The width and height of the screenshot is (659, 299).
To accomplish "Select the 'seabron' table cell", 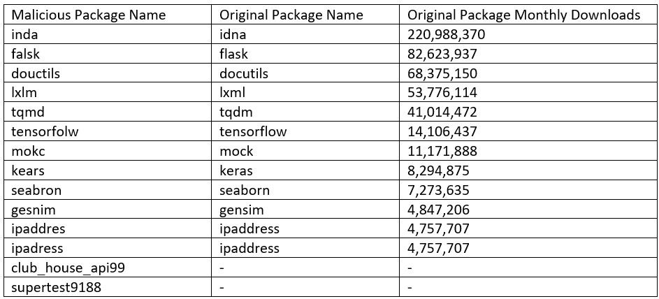I will click(x=108, y=190).
